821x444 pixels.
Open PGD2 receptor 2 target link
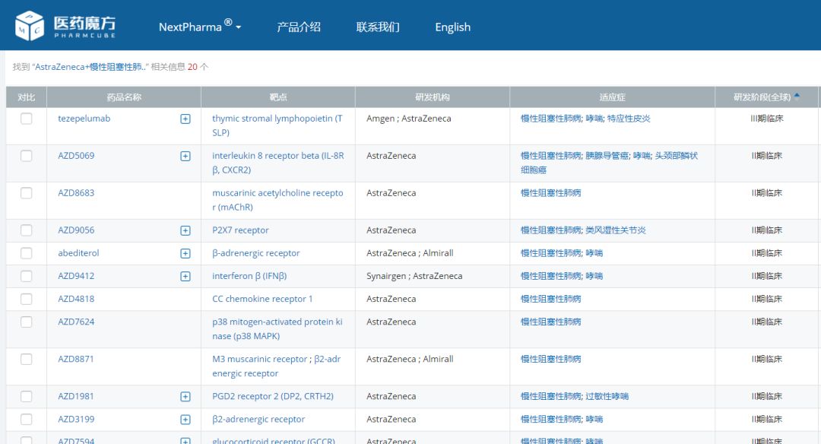point(273,396)
